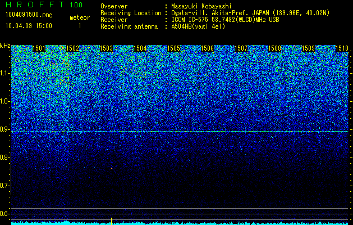Image resolution: width=353 pixels, height=225 pixels.
Task: Click the 'Receiver' field label
Action: pos(114,20)
